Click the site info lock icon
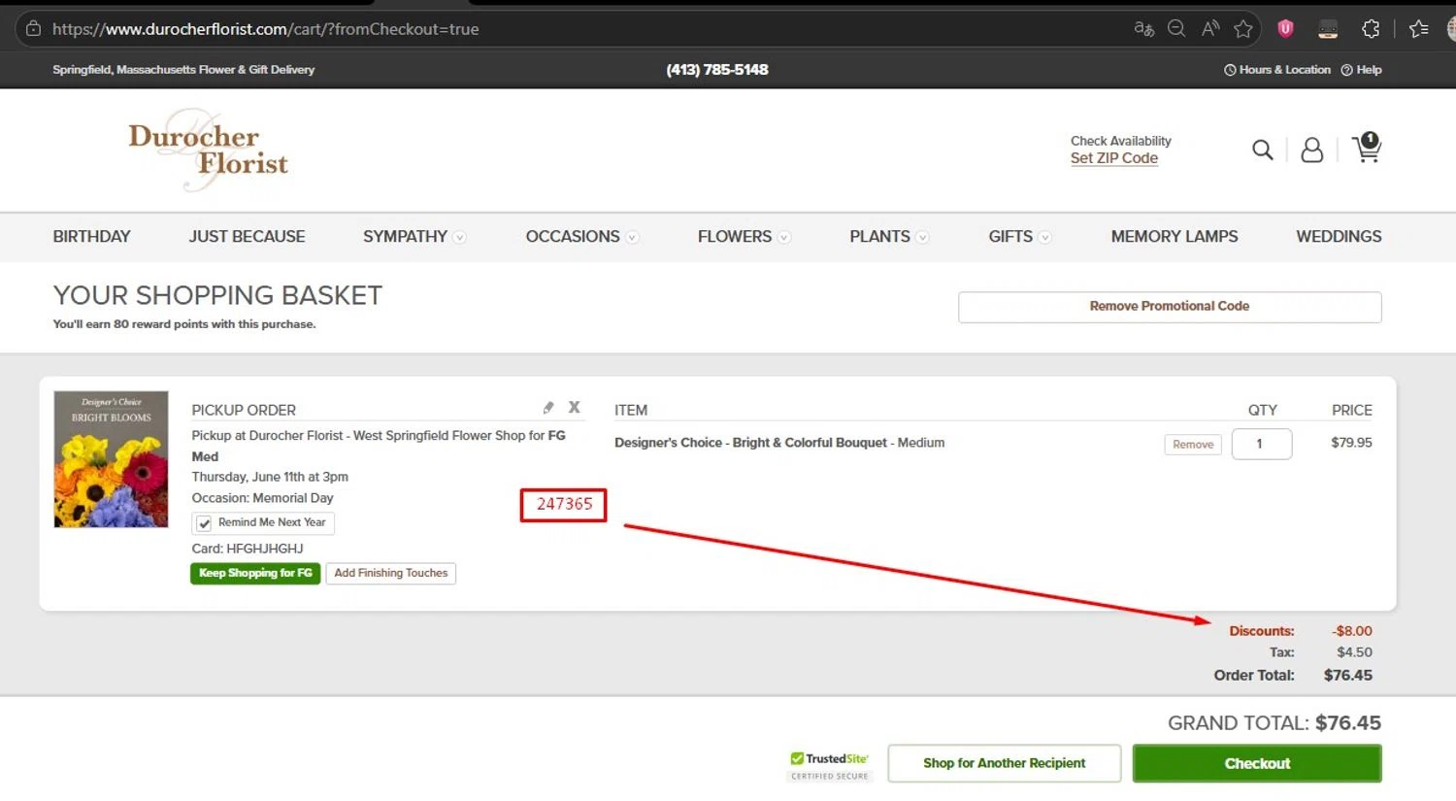 click(33, 29)
